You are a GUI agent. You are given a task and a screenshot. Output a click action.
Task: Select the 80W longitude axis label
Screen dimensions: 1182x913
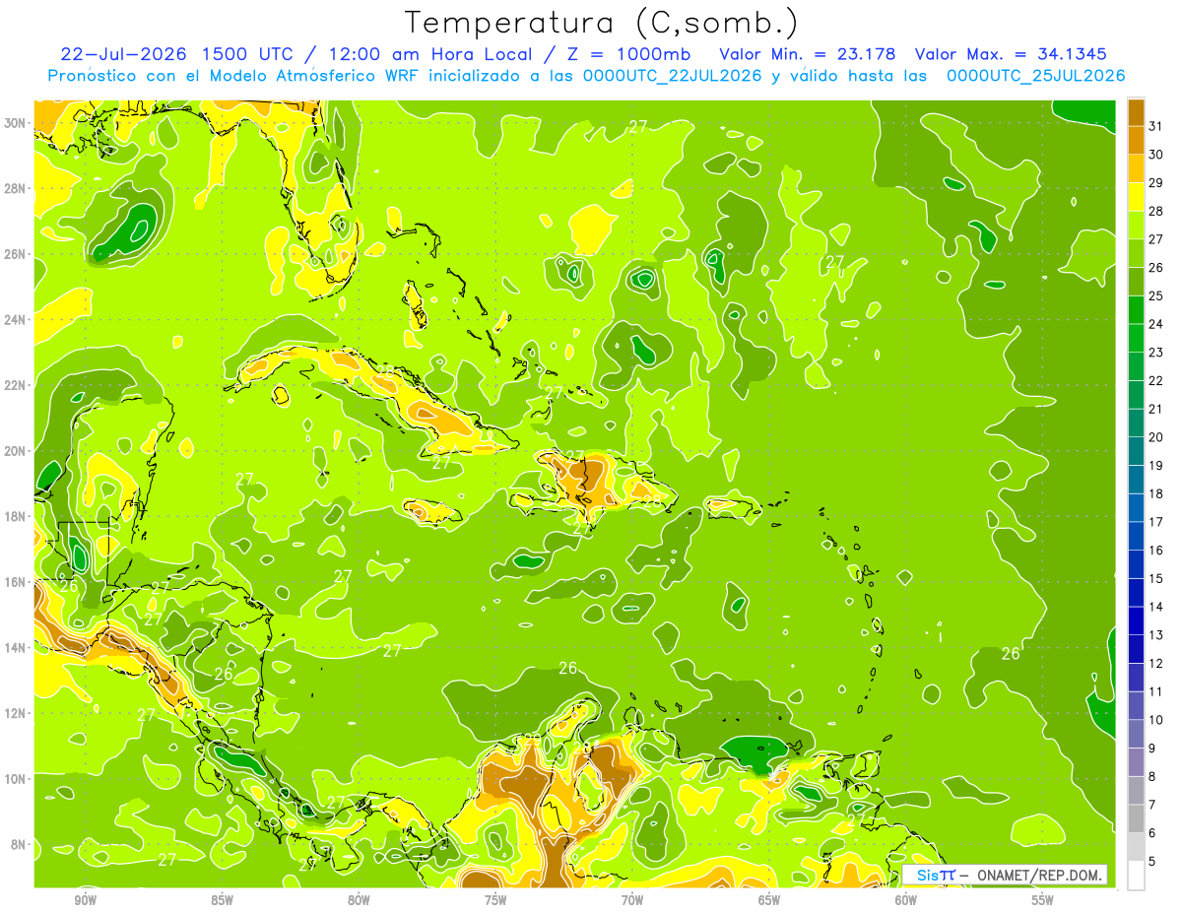click(359, 900)
